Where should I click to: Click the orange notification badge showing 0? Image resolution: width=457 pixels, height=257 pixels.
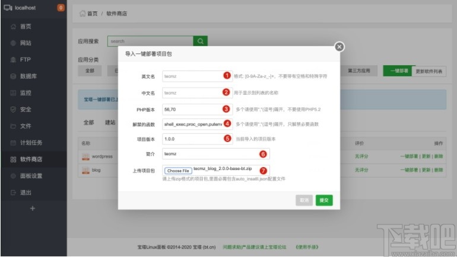point(61,8)
